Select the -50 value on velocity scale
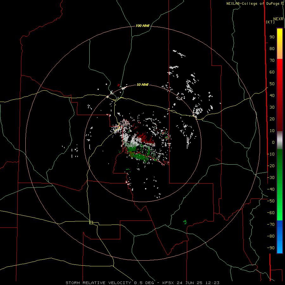The height and width of the screenshot is (285, 285). pyautogui.click(x=271, y=201)
